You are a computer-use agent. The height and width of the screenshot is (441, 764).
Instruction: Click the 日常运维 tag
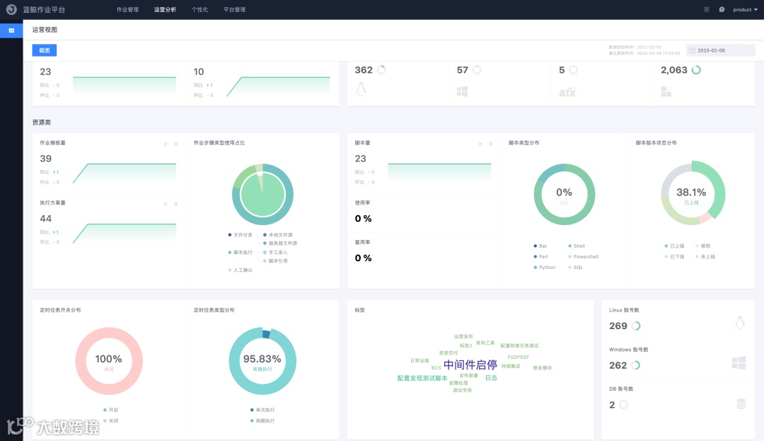[419, 360]
